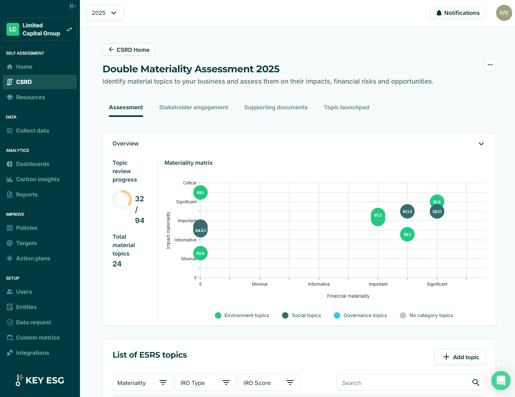This screenshot has width=515, height=397.
Task: Switch to the Stakeholder engagement tab
Action: (x=194, y=107)
